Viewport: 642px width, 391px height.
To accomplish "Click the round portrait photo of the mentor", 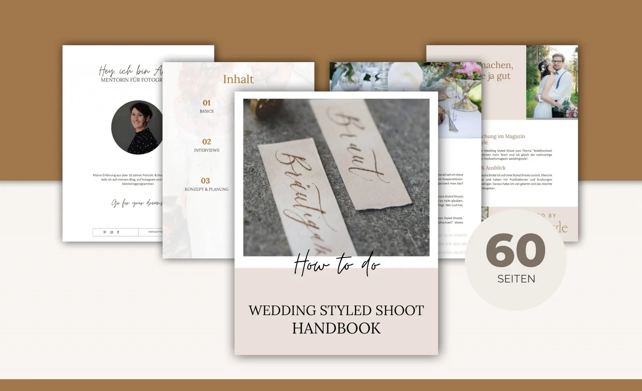I will coord(137,127).
